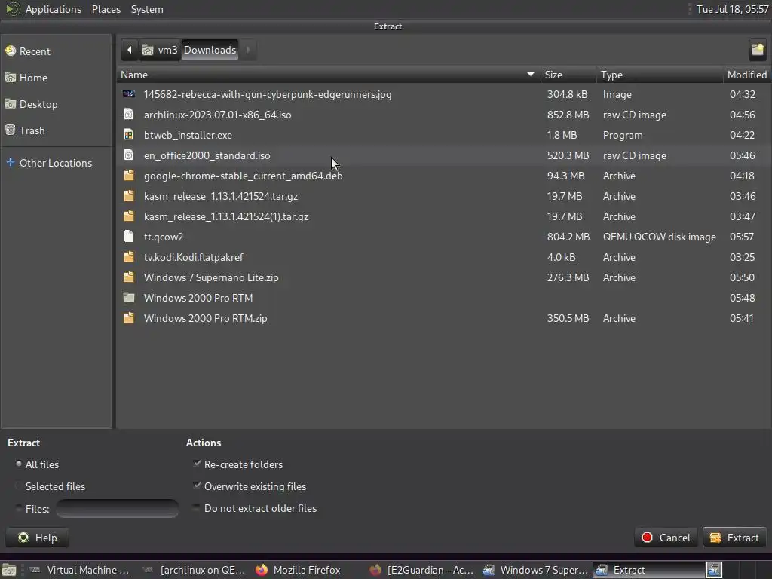Viewport: 772px width, 579px height.
Task: Click the back arrow in path bar
Action: point(130,50)
